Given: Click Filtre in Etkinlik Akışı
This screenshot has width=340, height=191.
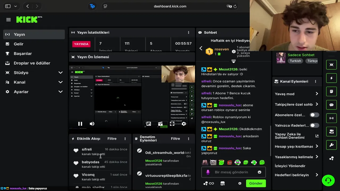Looking at the screenshot, I should [x=112, y=138].
